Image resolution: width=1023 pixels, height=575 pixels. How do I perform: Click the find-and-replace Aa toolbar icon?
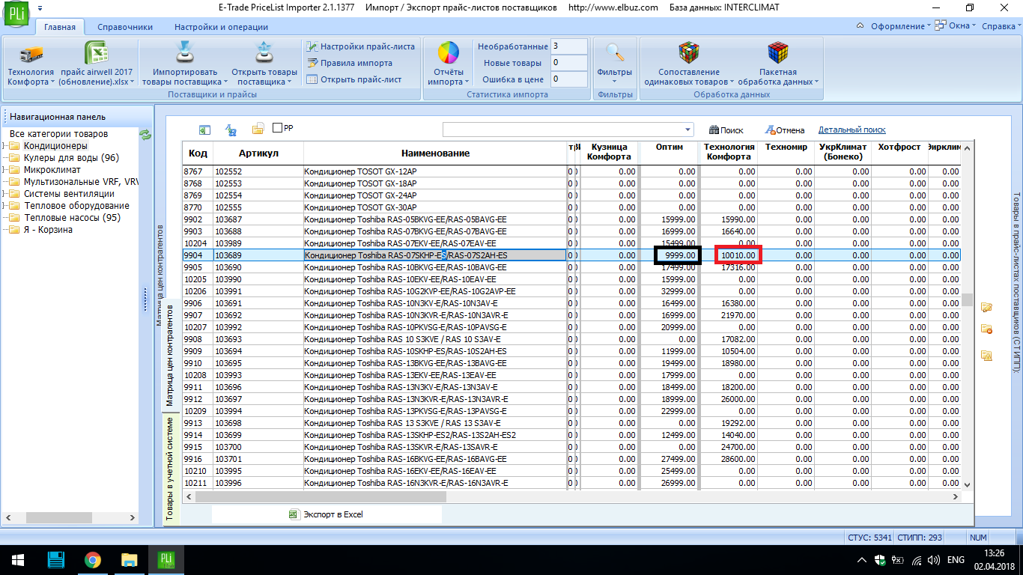(x=231, y=130)
